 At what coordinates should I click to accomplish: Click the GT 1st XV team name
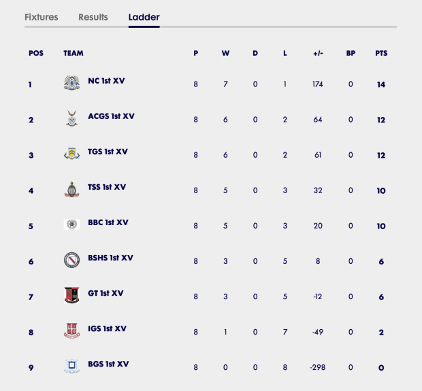[x=105, y=293]
